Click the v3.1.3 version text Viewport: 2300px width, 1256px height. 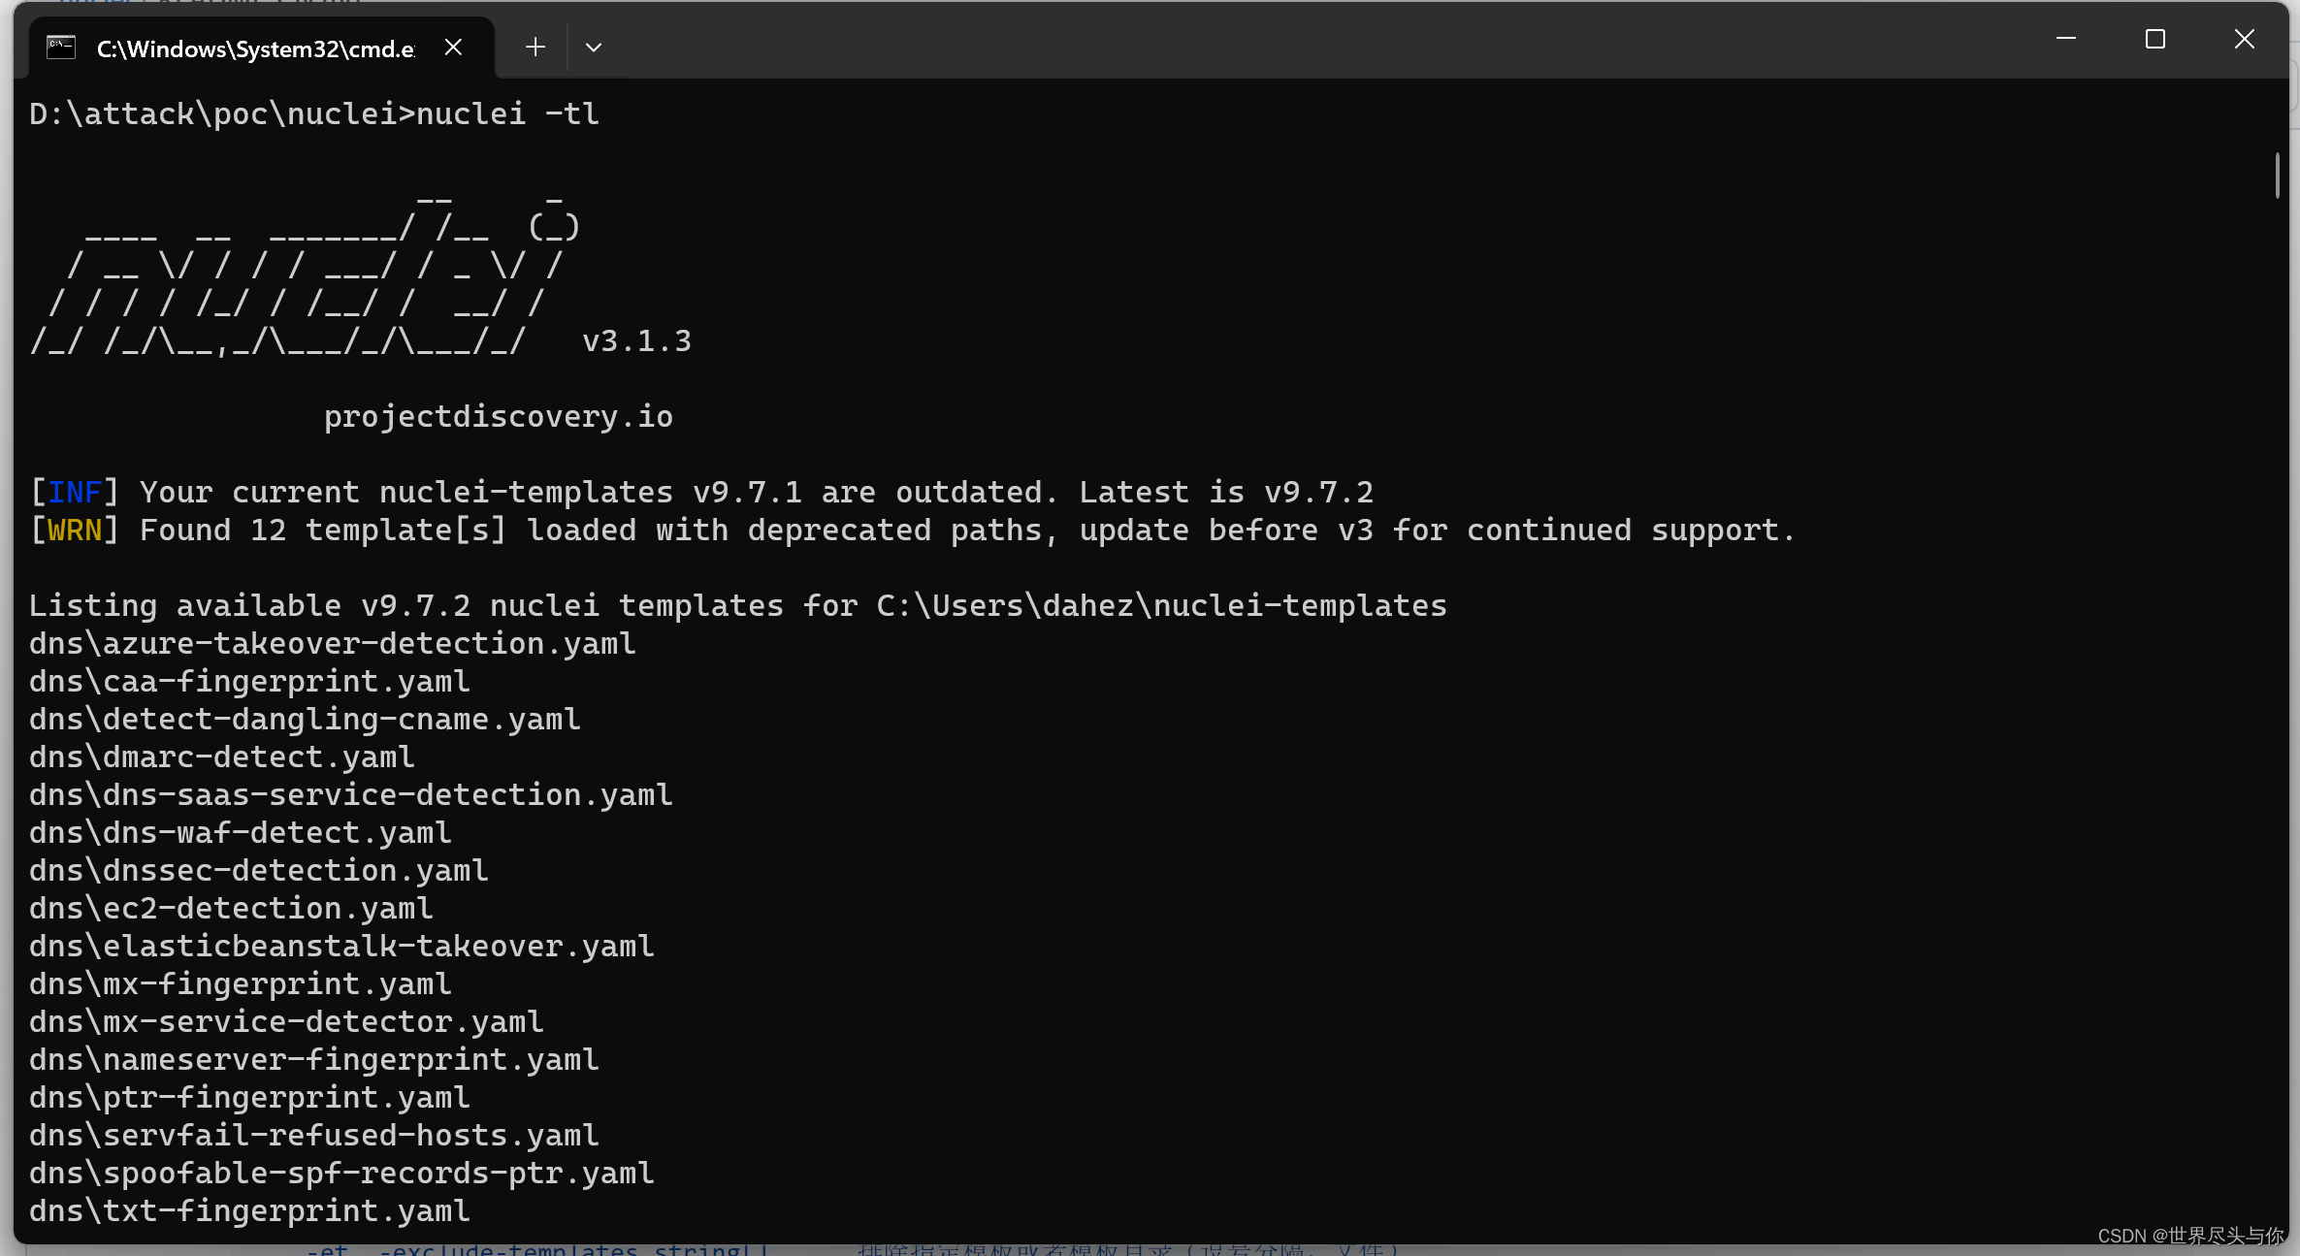(x=636, y=341)
